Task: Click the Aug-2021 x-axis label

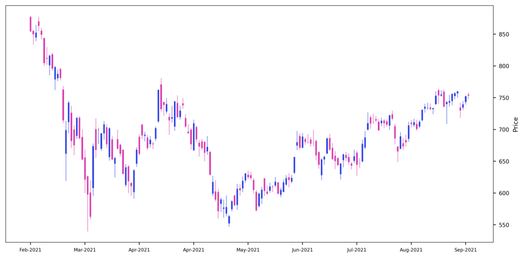Action: pyautogui.click(x=411, y=250)
